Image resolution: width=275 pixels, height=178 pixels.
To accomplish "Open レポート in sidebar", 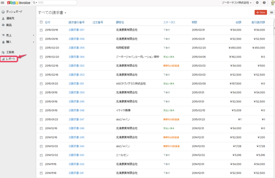I will coord(11,59).
